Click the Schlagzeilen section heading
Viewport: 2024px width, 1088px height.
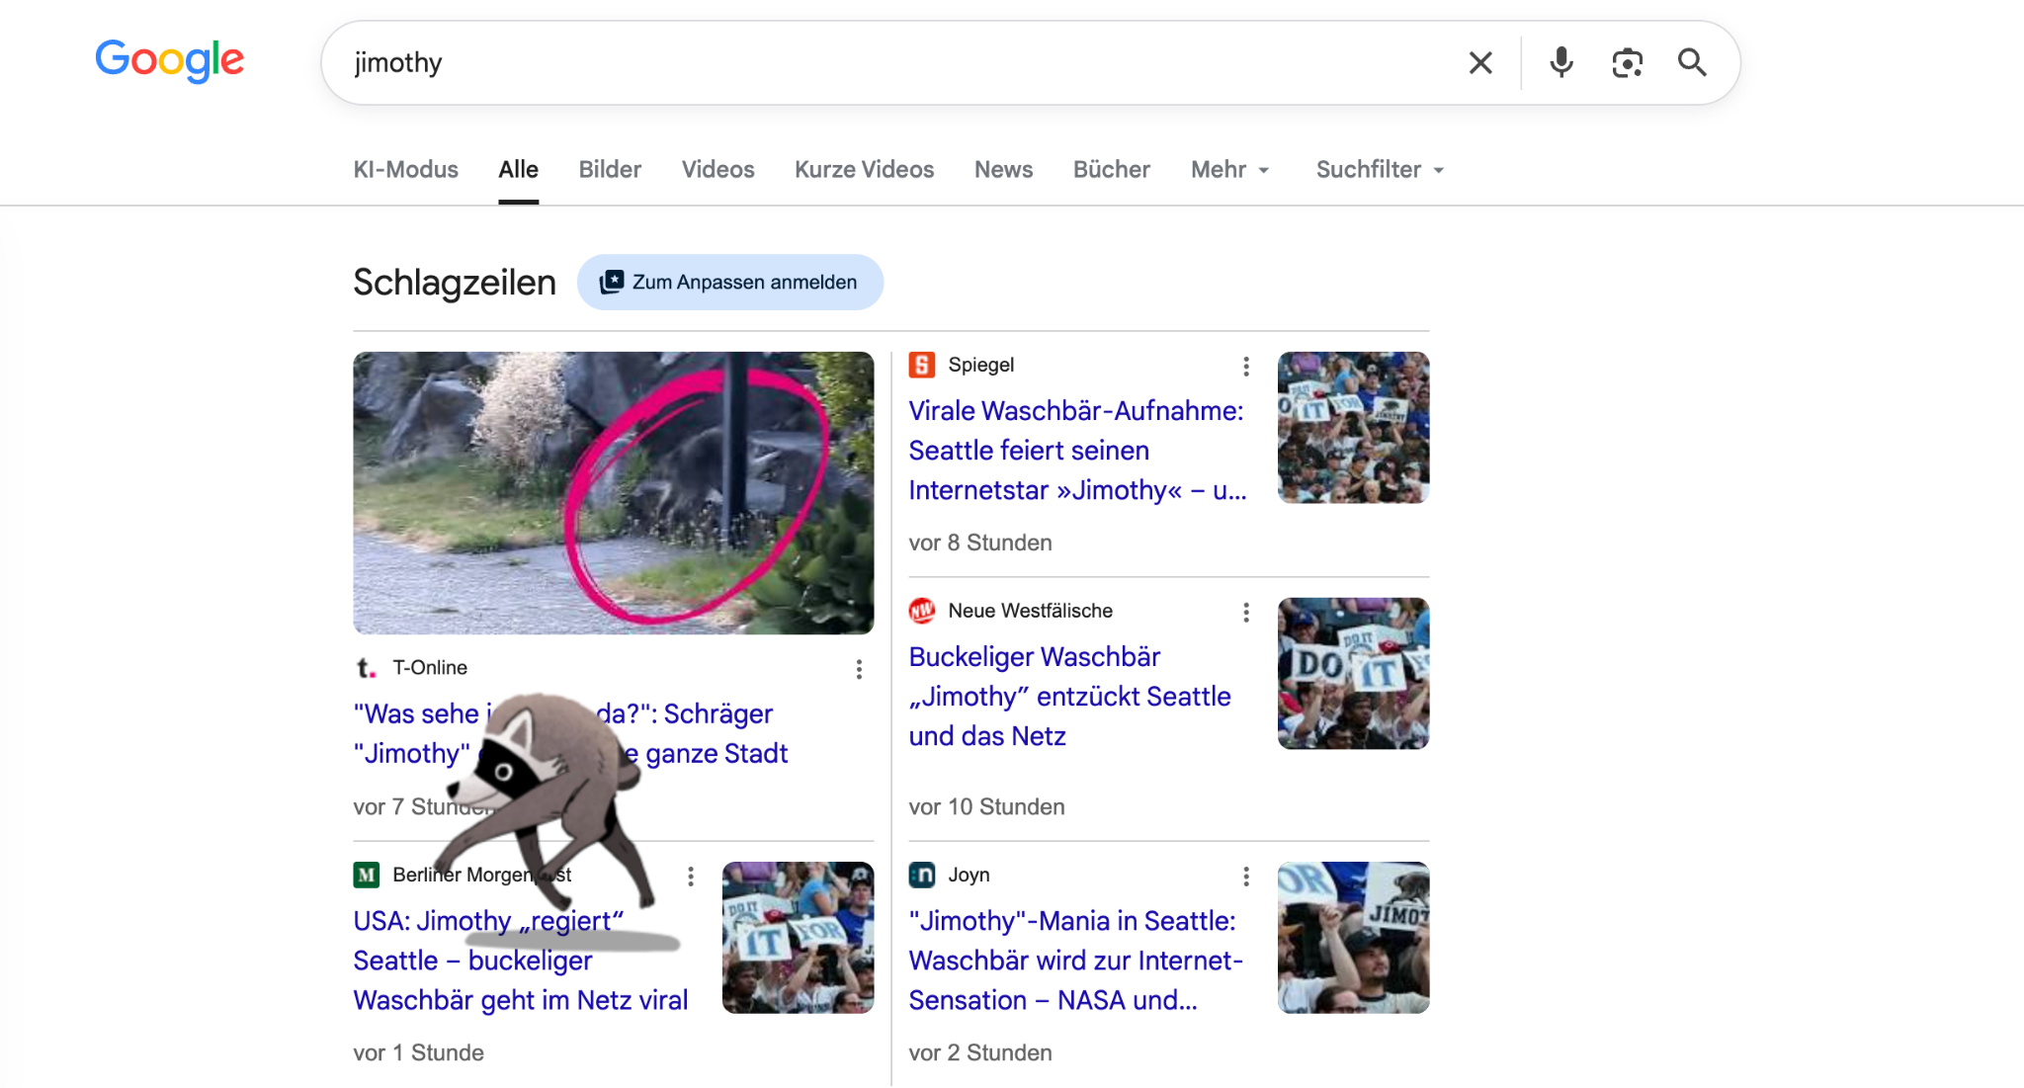(455, 283)
